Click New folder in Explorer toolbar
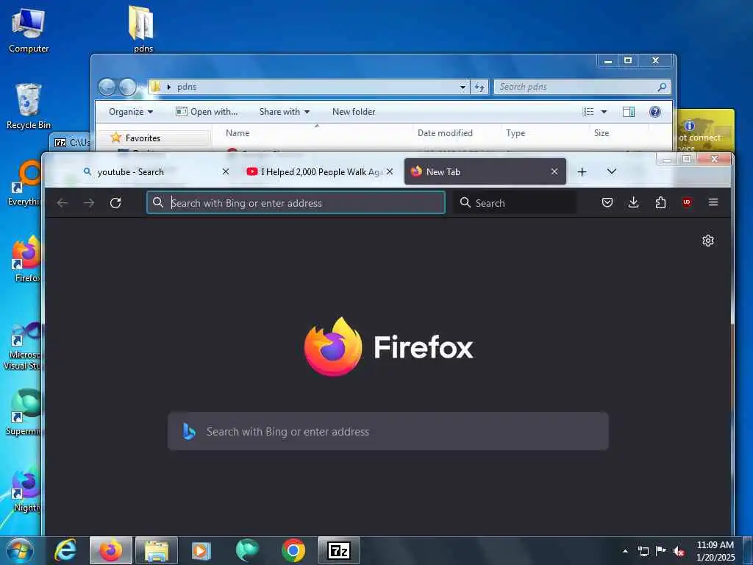The height and width of the screenshot is (565, 753). click(x=354, y=112)
